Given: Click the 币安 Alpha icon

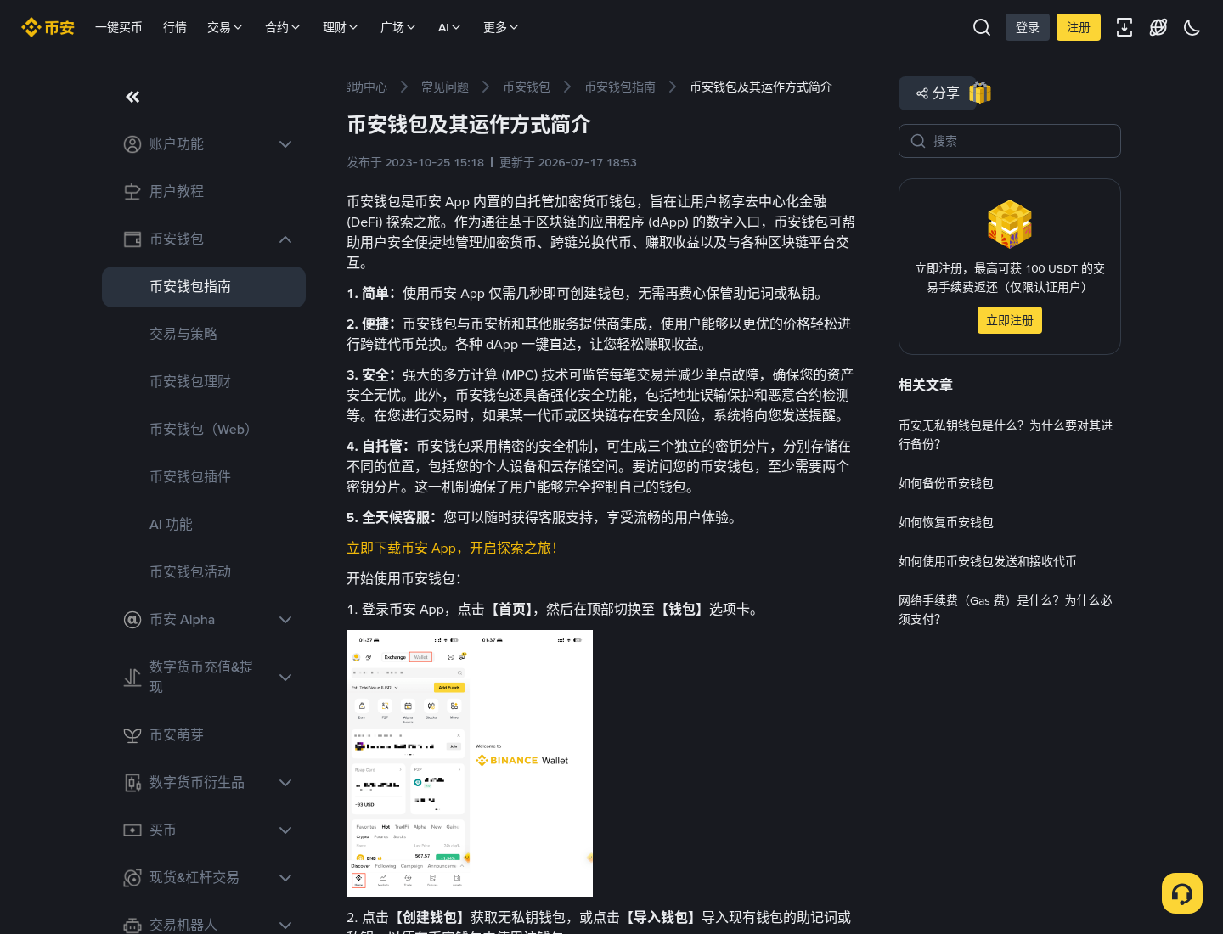Looking at the screenshot, I should 132,620.
